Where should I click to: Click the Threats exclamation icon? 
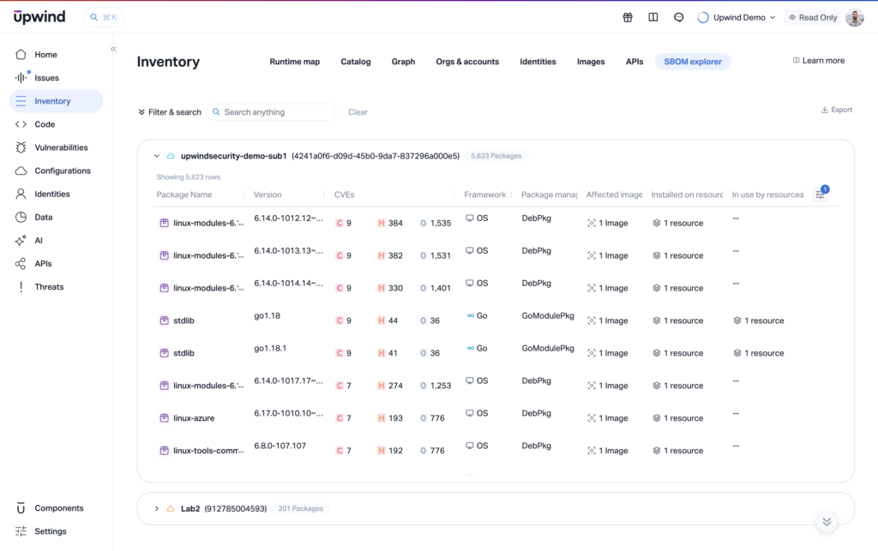coord(21,287)
